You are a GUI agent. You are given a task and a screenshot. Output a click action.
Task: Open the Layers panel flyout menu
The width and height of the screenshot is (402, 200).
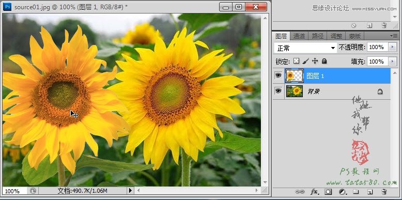394,36
